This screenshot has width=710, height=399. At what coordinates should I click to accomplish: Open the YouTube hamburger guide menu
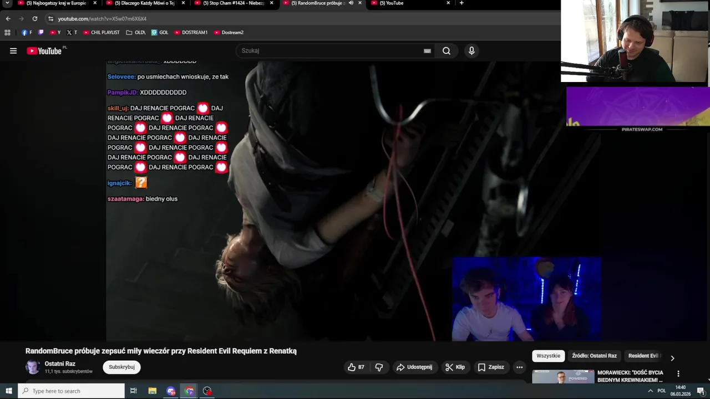13,51
